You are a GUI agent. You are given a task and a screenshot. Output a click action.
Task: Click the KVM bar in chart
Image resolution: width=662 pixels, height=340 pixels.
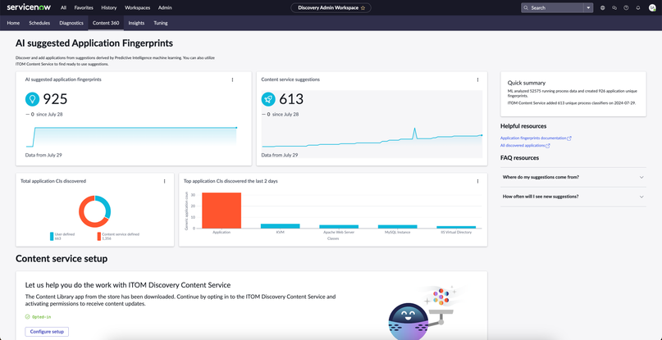click(281, 226)
